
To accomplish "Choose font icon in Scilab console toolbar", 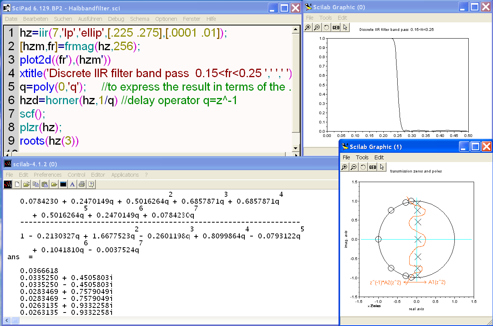I will click(x=72, y=184).
